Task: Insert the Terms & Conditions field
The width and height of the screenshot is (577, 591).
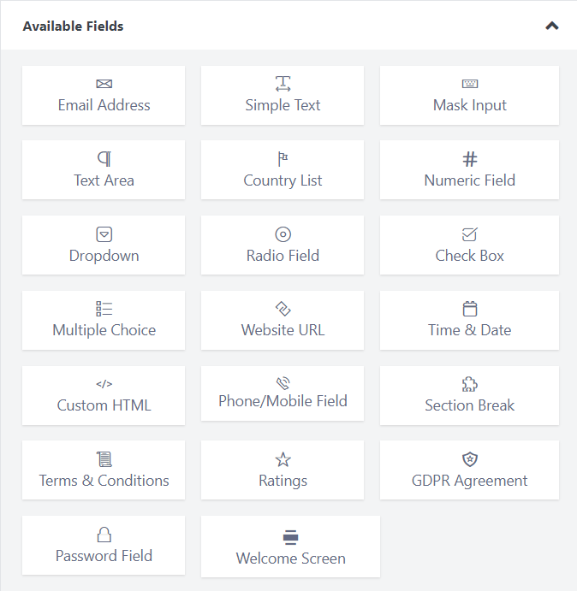Action: click(x=104, y=470)
